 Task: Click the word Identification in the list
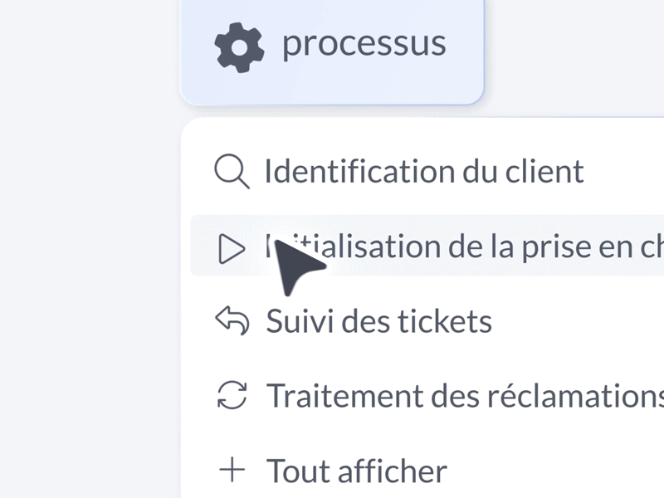pos(359,171)
